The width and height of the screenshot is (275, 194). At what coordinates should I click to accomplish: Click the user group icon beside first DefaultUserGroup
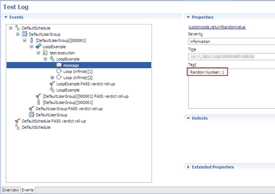[x=24, y=34]
